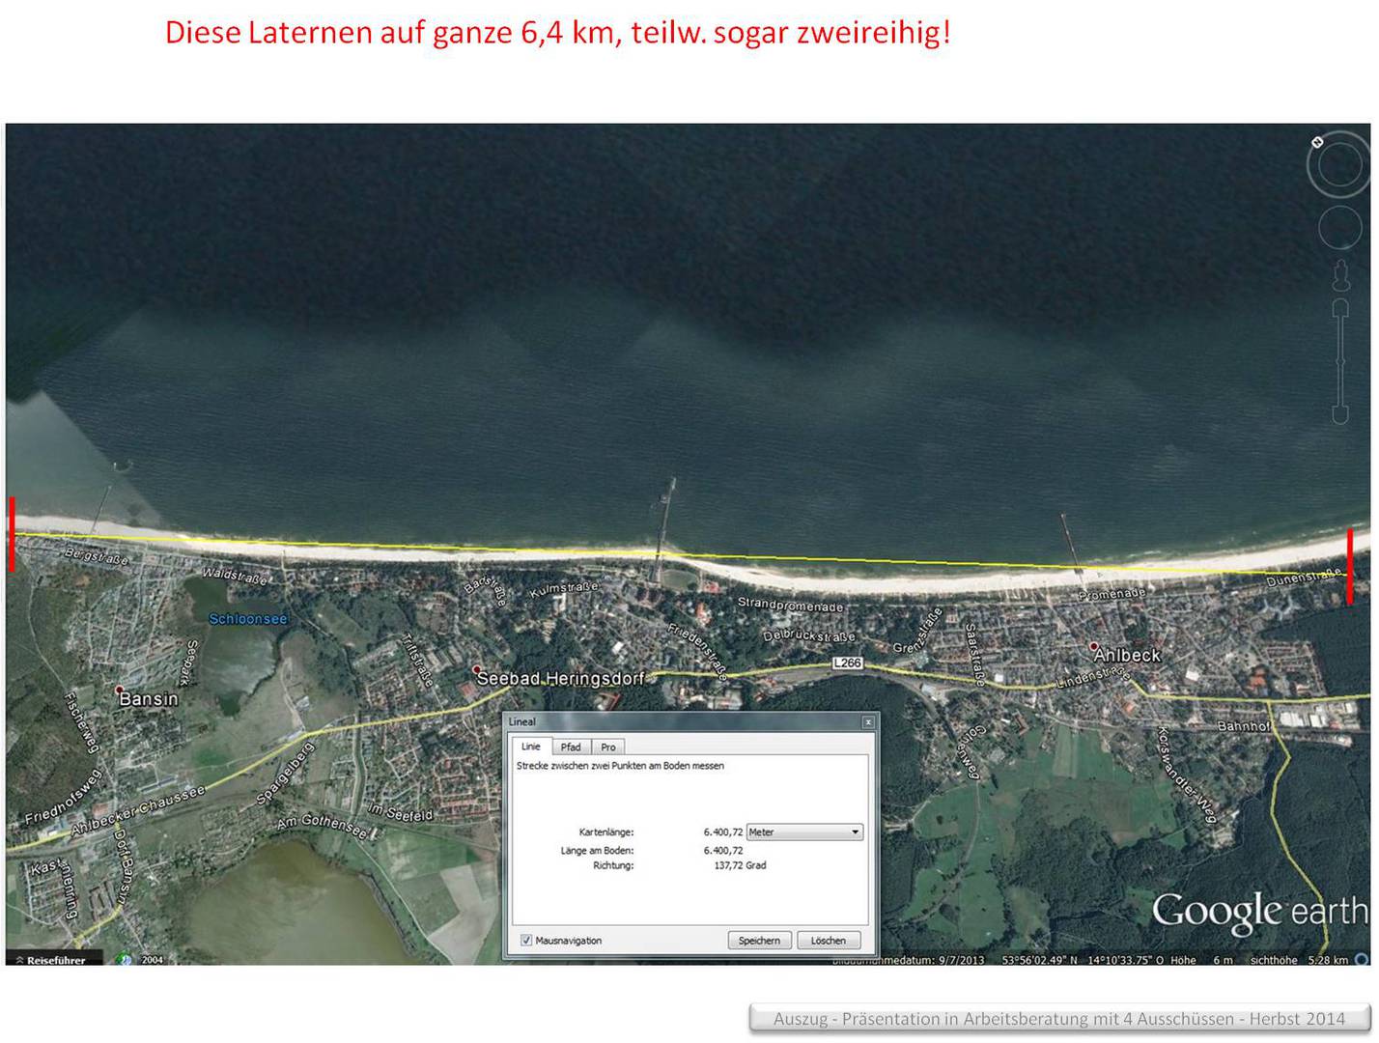Uncheck the Mausnavigation checkbox
This screenshot has height=1043, width=1379.
click(x=526, y=940)
